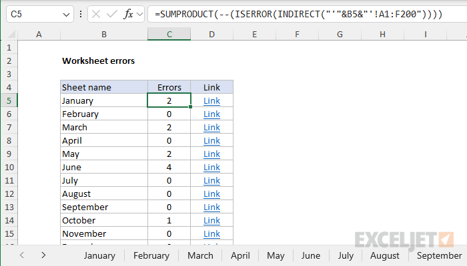Select column C header
Screen dimensions: 467x266
click(169, 35)
